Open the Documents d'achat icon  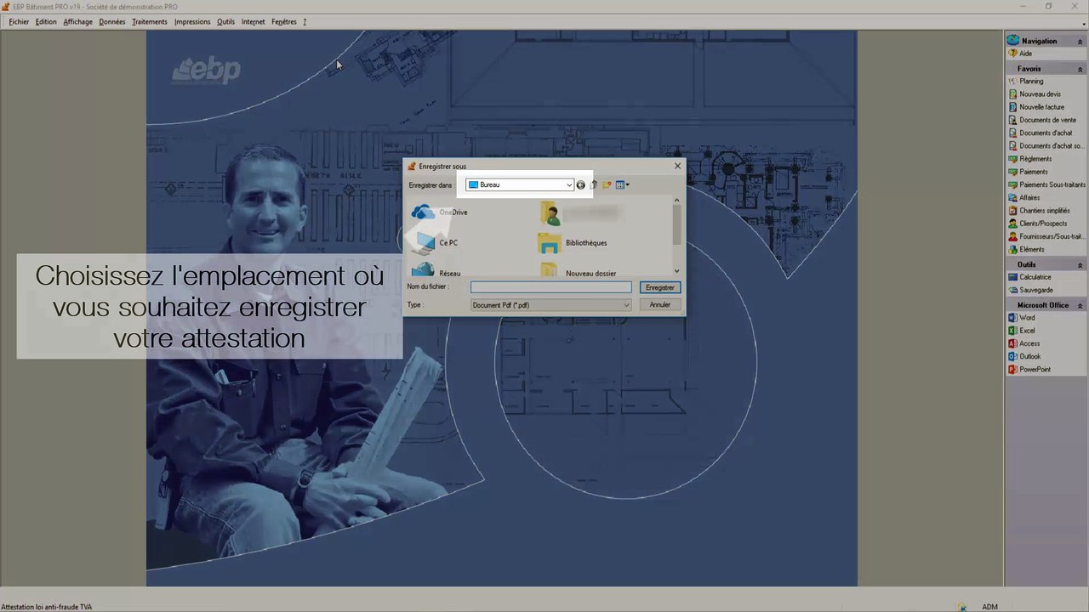point(1012,133)
